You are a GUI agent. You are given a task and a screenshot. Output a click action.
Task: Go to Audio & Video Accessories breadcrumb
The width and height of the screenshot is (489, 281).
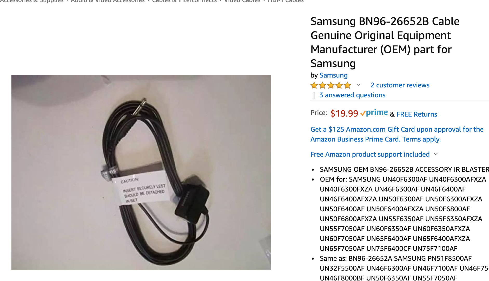[108, 1]
